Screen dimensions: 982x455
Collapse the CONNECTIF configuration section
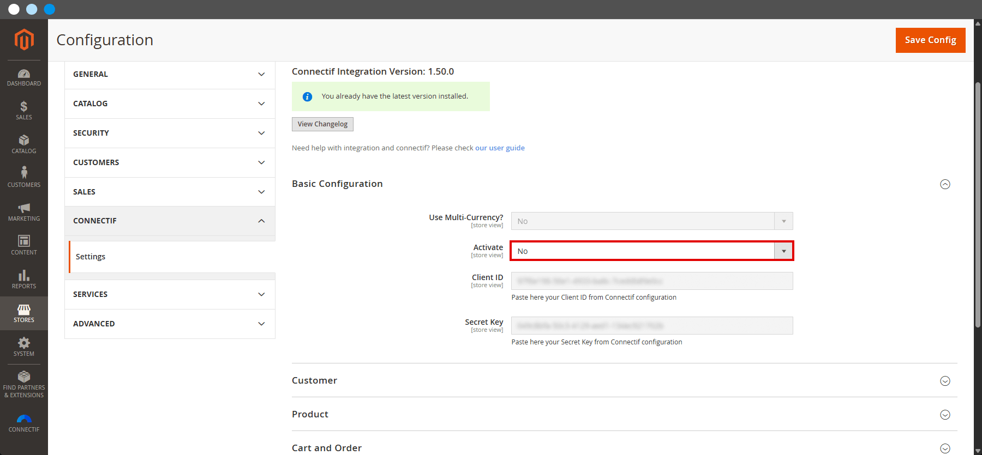(170, 221)
